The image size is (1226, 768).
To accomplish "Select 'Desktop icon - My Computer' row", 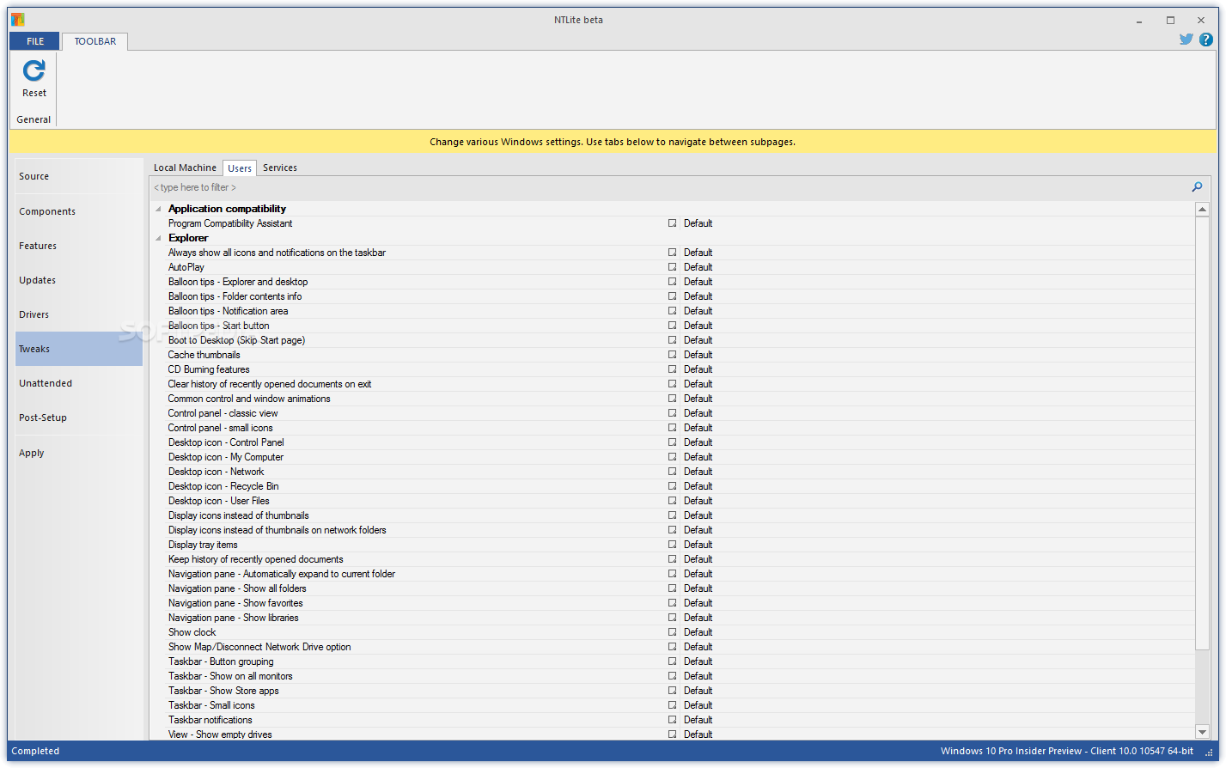I will click(x=226, y=457).
